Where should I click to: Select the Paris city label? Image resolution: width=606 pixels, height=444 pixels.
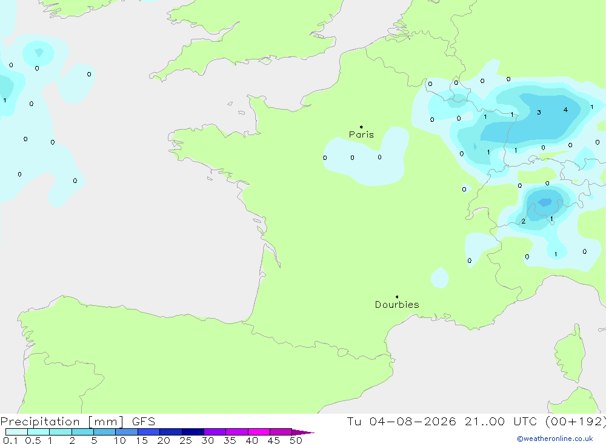[x=361, y=134]
